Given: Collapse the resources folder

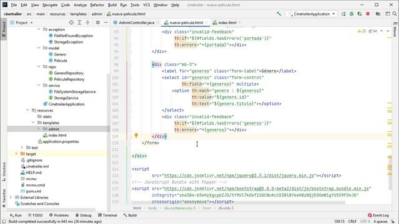Looking at the screenshot, I should [27, 110].
